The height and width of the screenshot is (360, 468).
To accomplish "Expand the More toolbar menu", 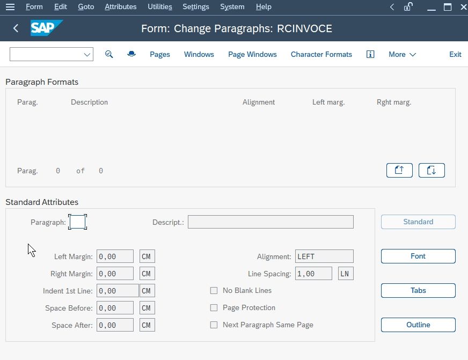I will (x=402, y=54).
